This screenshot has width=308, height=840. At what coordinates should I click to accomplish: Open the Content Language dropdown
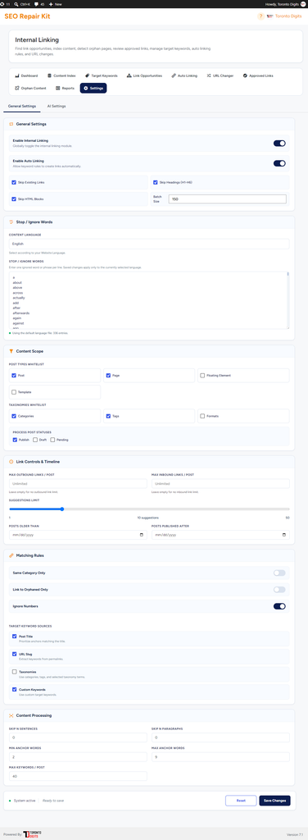click(x=149, y=244)
